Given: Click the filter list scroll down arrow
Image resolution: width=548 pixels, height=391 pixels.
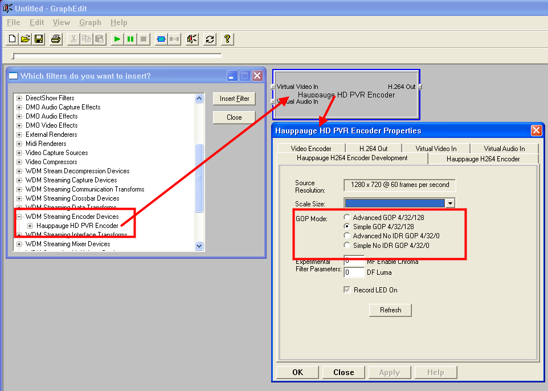Looking at the screenshot, I should click(x=199, y=246).
